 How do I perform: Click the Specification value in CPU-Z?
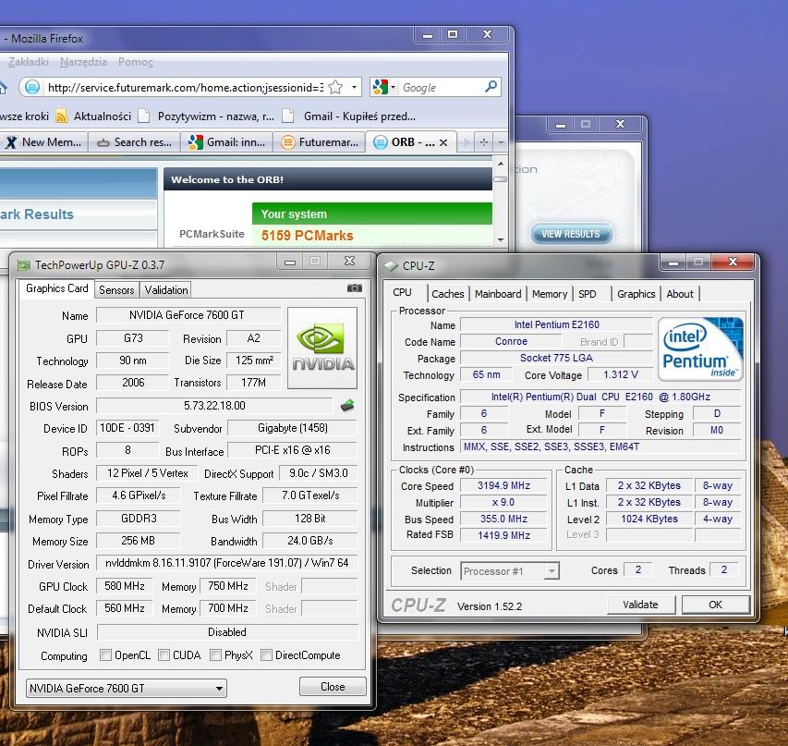click(600, 397)
